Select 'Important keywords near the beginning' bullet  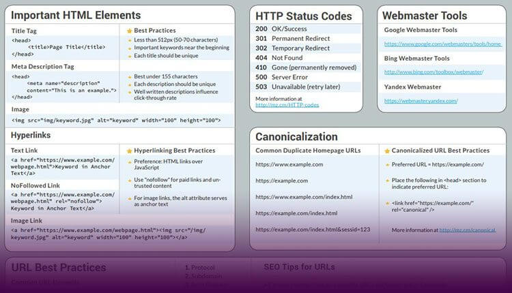click(181, 48)
